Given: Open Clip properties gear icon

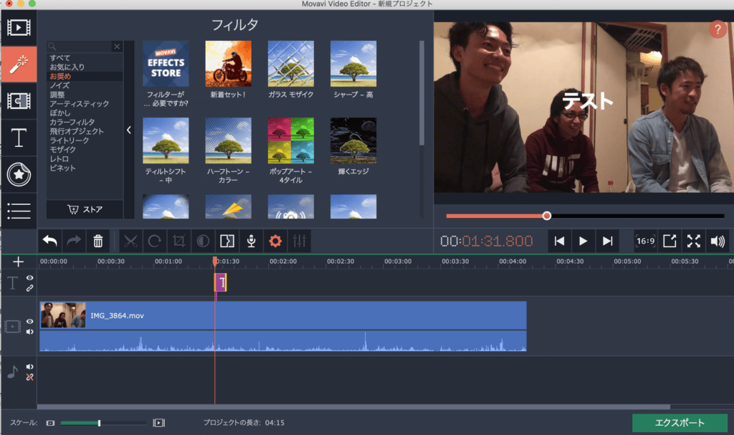Looking at the screenshot, I should tap(275, 241).
